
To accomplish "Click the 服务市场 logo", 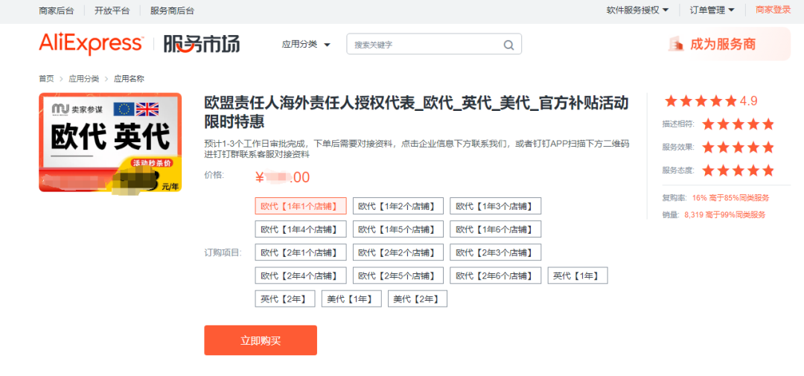I will (x=202, y=44).
